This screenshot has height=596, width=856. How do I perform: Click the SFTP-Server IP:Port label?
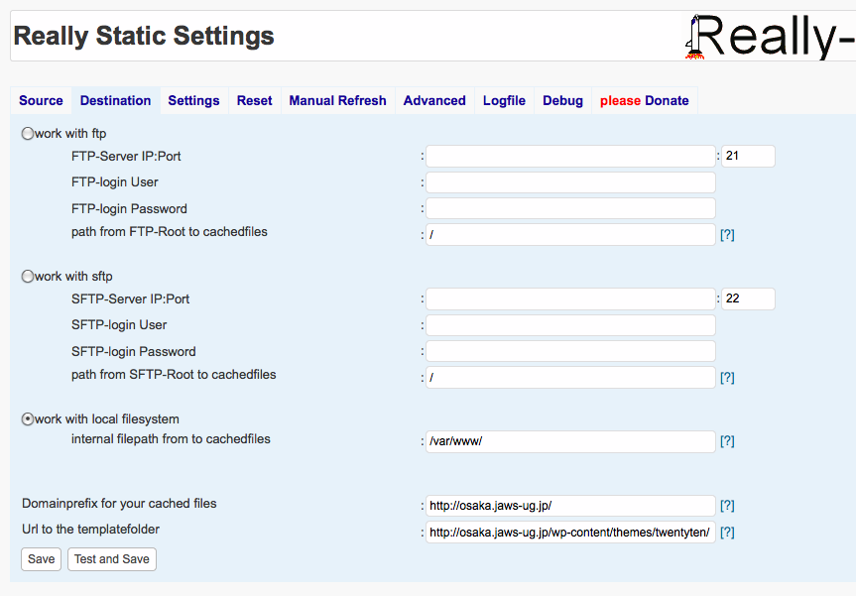(x=131, y=299)
